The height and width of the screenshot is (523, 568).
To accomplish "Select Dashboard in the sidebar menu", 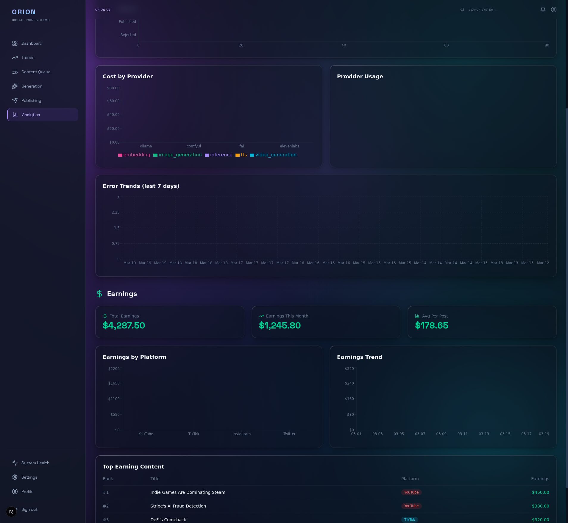I will click(x=15, y=43).
